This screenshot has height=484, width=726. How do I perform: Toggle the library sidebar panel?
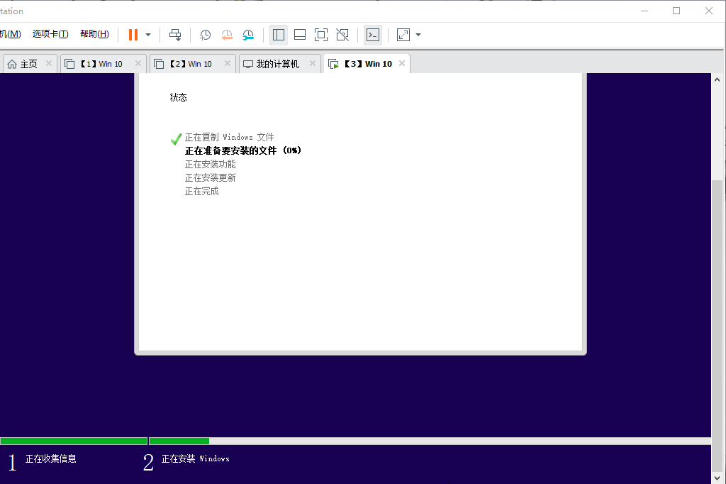click(279, 35)
